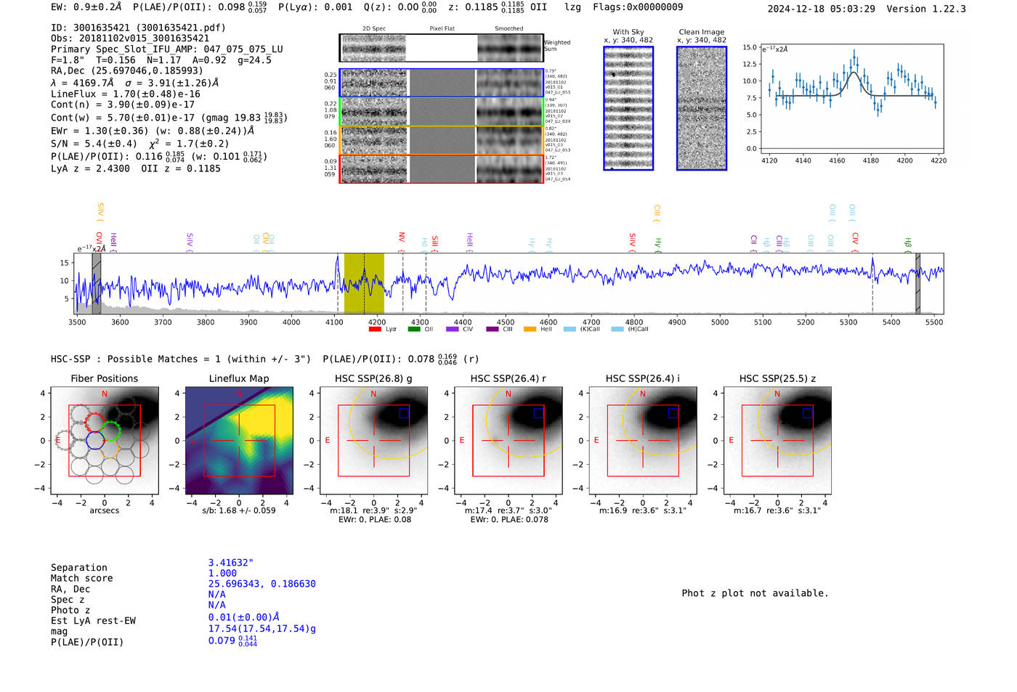The height and width of the screenshot is (692, 1017).
Task: Open the HSC SSP(26.8) g image
Action: [x=373, y=441]
